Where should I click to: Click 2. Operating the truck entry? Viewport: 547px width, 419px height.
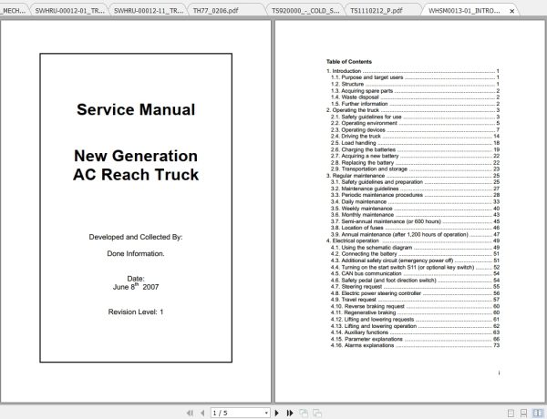point(413,110)
